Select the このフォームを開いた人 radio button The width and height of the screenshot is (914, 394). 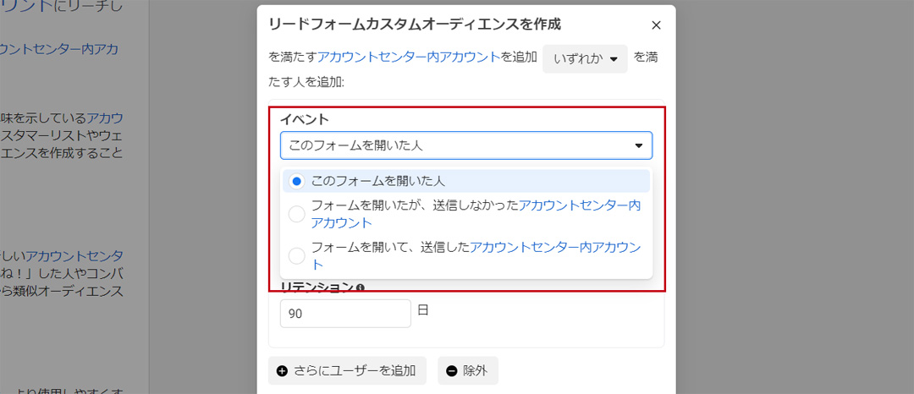click(x=296, y=181)
